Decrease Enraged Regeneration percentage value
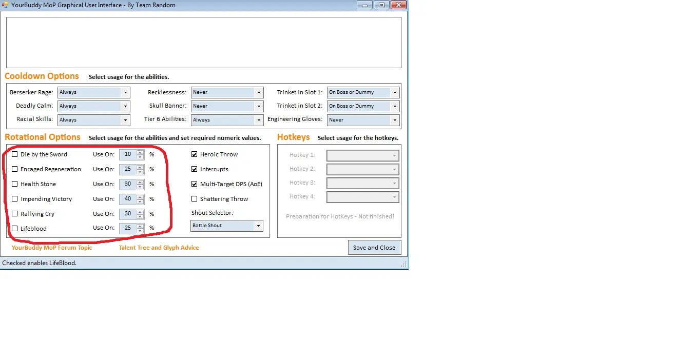Viewport: 692px width, 343px height. pyautogui.click(x=140, y=172)
